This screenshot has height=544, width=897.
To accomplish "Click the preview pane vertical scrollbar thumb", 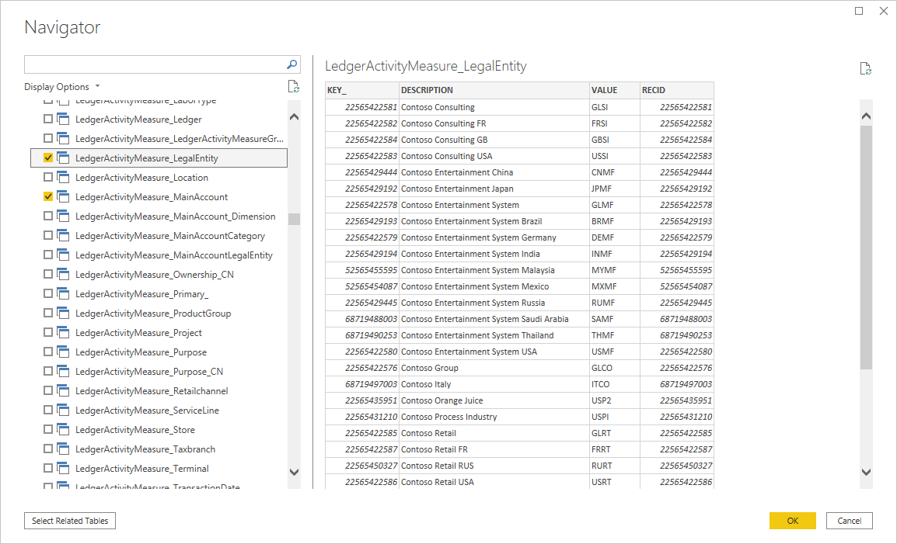I will 866,247.
